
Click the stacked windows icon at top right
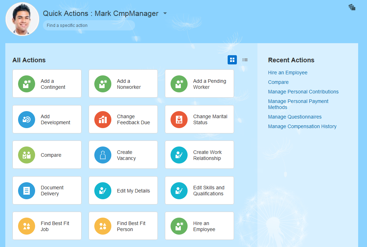point(352,7)
